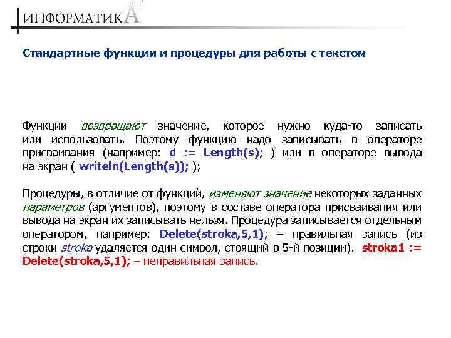Click the green italic word 'возвращают'
This screenshot has width=451, height=338.
(x=113, y=126)
